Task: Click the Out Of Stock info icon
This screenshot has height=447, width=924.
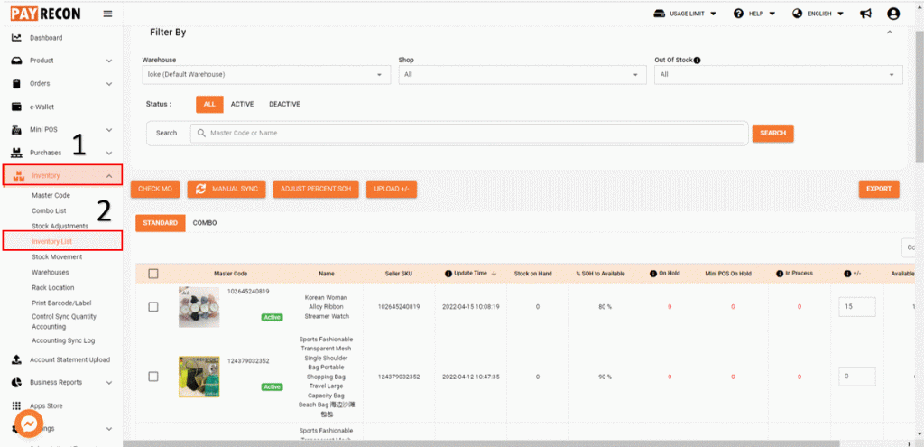Action: 698,61
